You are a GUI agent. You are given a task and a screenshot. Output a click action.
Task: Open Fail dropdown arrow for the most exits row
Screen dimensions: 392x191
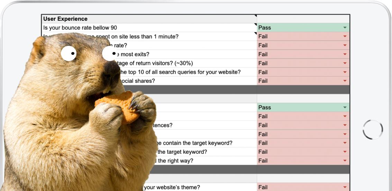345,54
